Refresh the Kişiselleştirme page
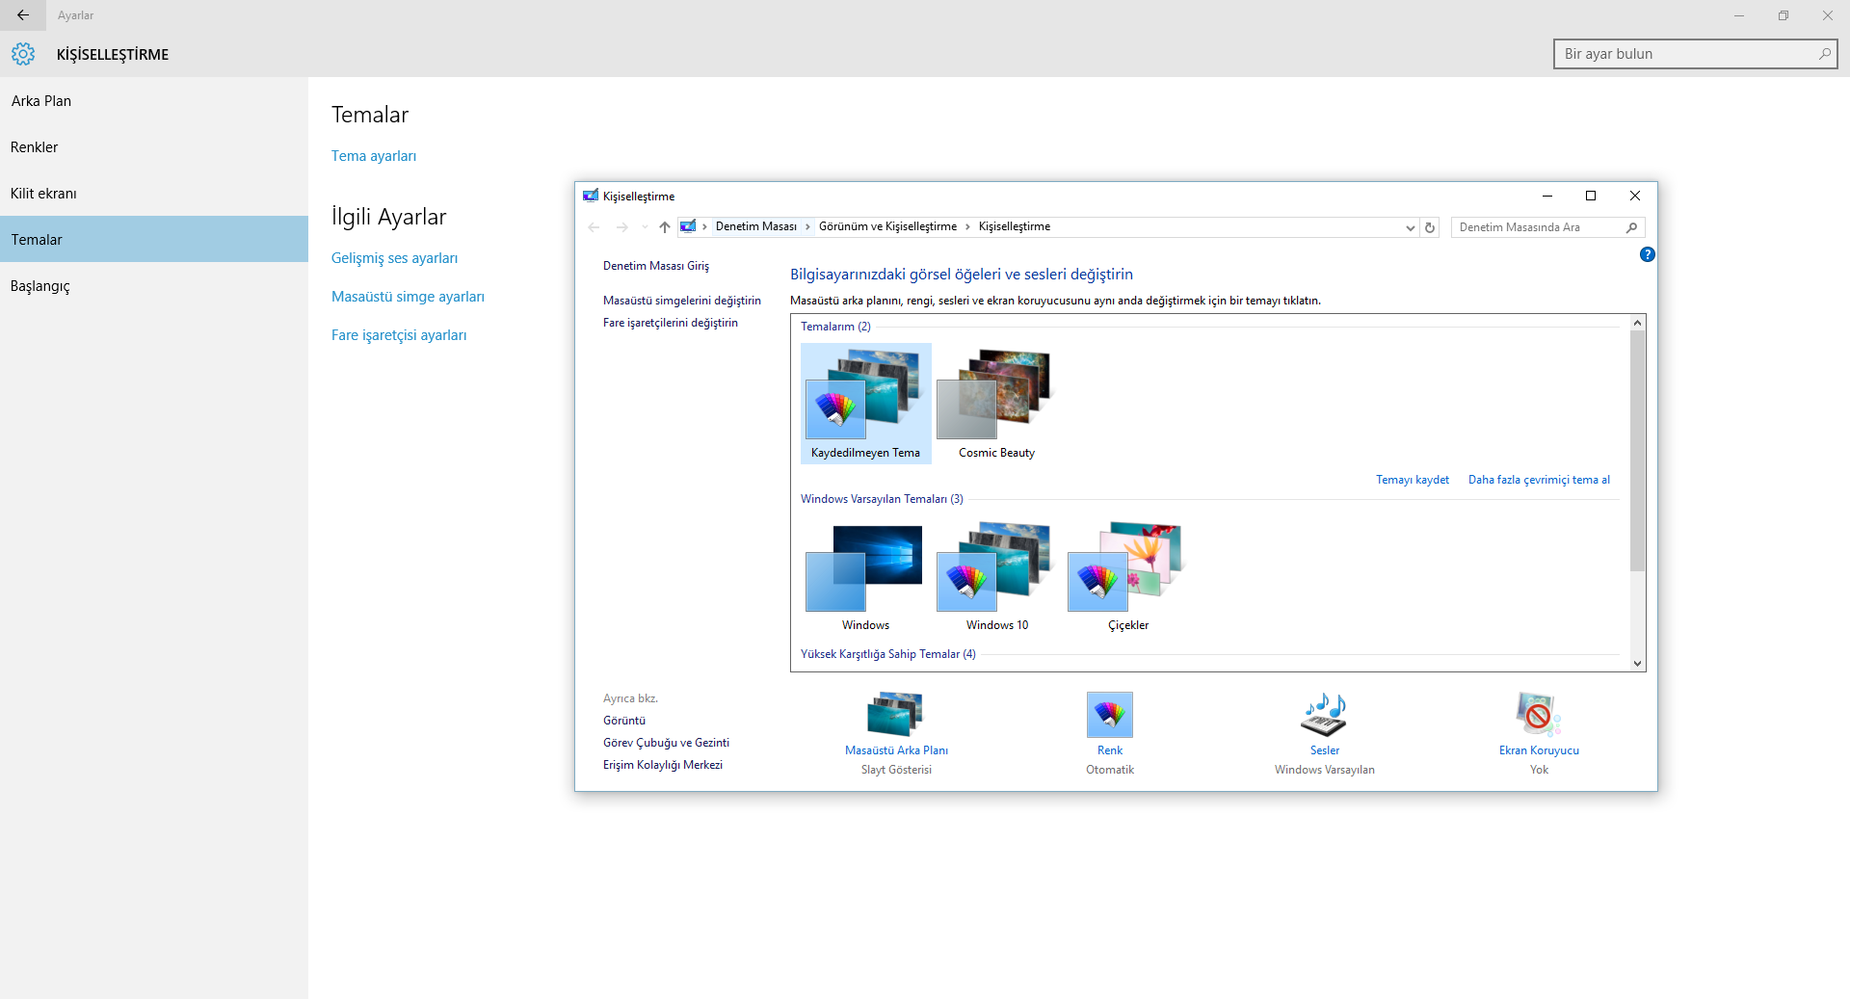 point(1430,228)
